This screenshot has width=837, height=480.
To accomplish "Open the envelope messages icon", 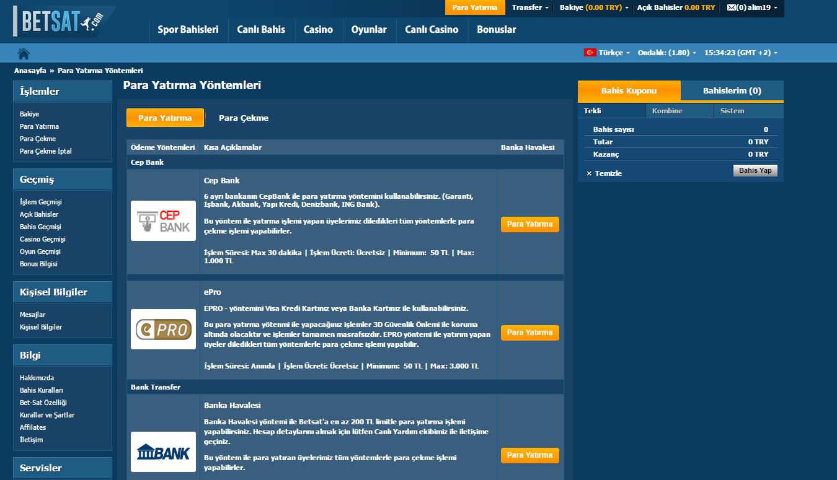I will coord(731,7).
